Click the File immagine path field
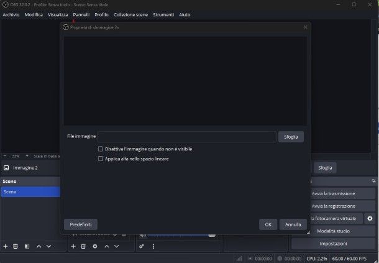Screen dimensions: 379x263 (x=186, y=137)
